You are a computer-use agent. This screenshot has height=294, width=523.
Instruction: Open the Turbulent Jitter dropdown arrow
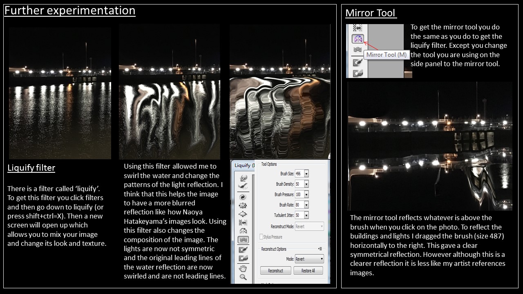click(x=306, y=215)
